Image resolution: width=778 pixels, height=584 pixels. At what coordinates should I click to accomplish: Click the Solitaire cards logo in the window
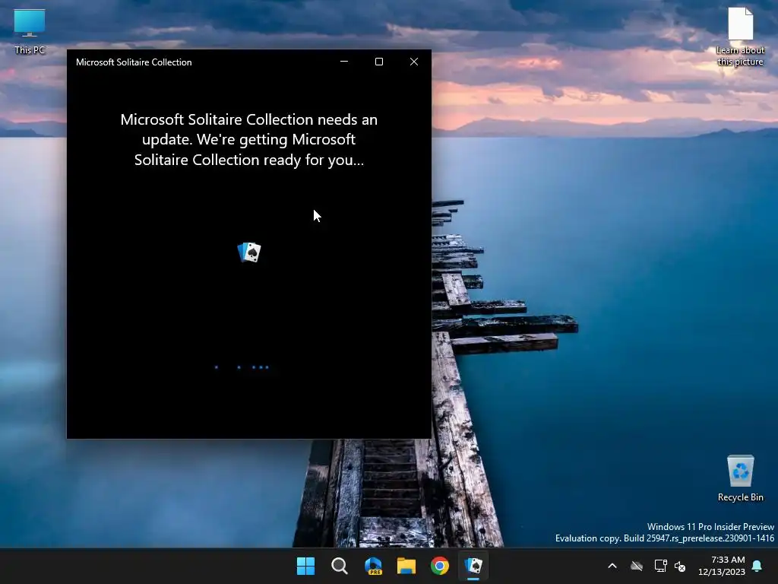[249, 252]
